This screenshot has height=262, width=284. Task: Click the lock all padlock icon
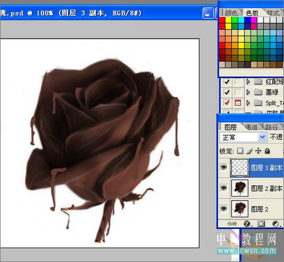tap(267, 151)
